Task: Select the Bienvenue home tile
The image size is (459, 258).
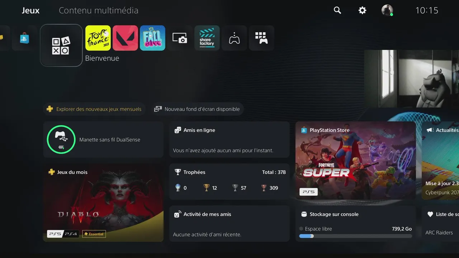Action: tap(61, 45)
